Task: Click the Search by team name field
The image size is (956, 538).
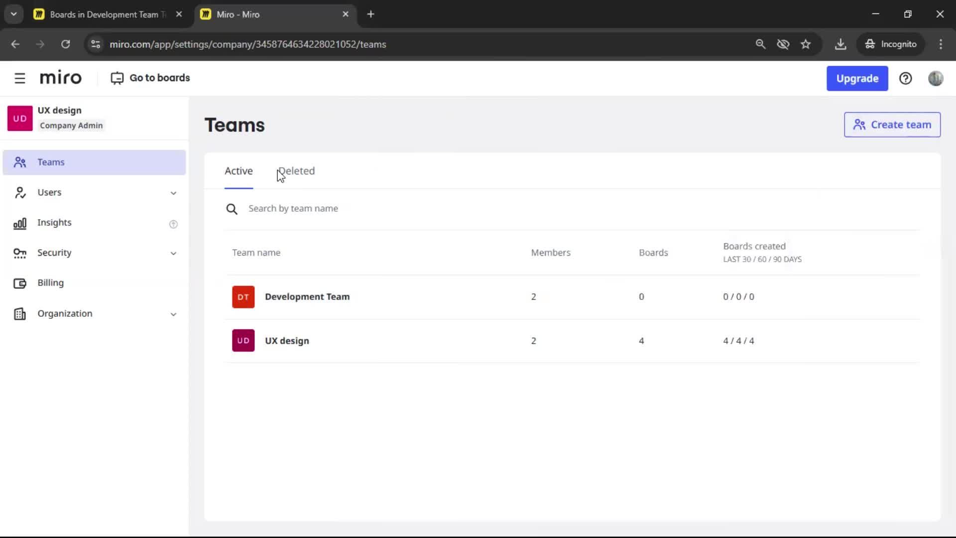Action: (x=572, y=209)
